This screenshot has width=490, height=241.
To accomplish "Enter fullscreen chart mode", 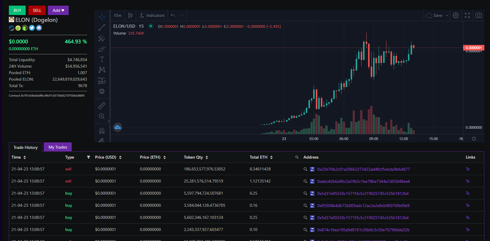I will coord(468,16).
